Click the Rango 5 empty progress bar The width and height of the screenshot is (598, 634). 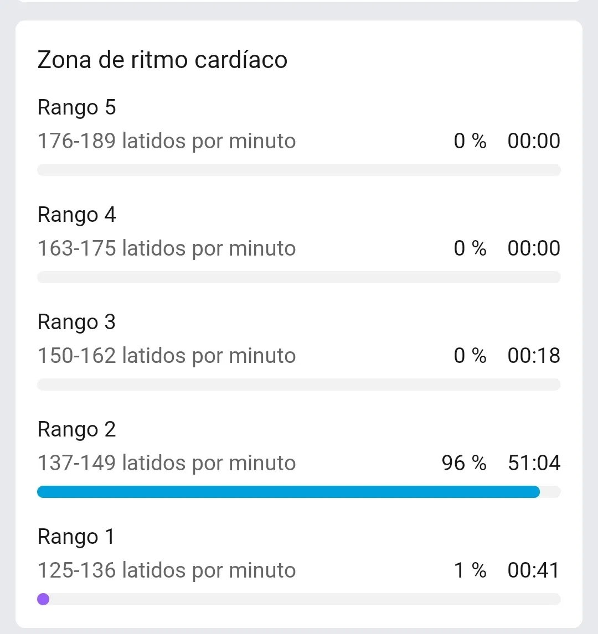coord(299,170)
